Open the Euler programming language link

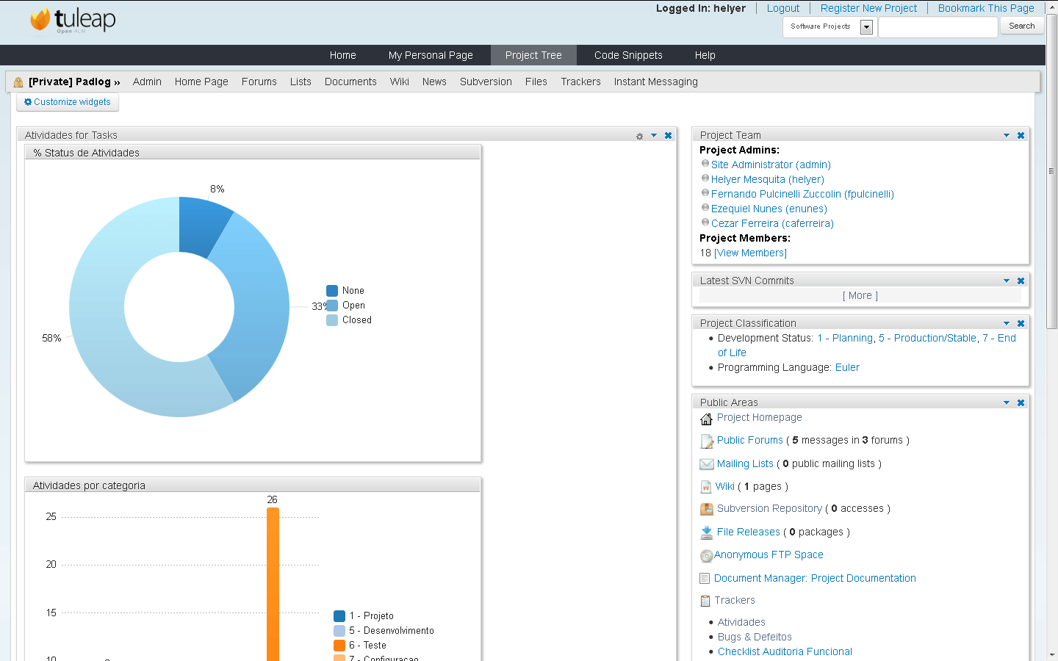click(847, 367)
